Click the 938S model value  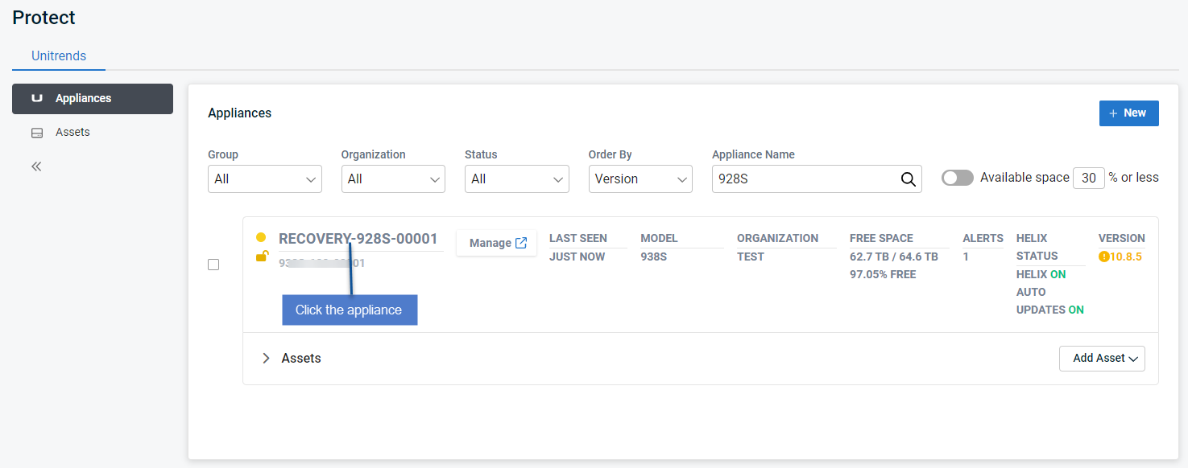(654, 257)
